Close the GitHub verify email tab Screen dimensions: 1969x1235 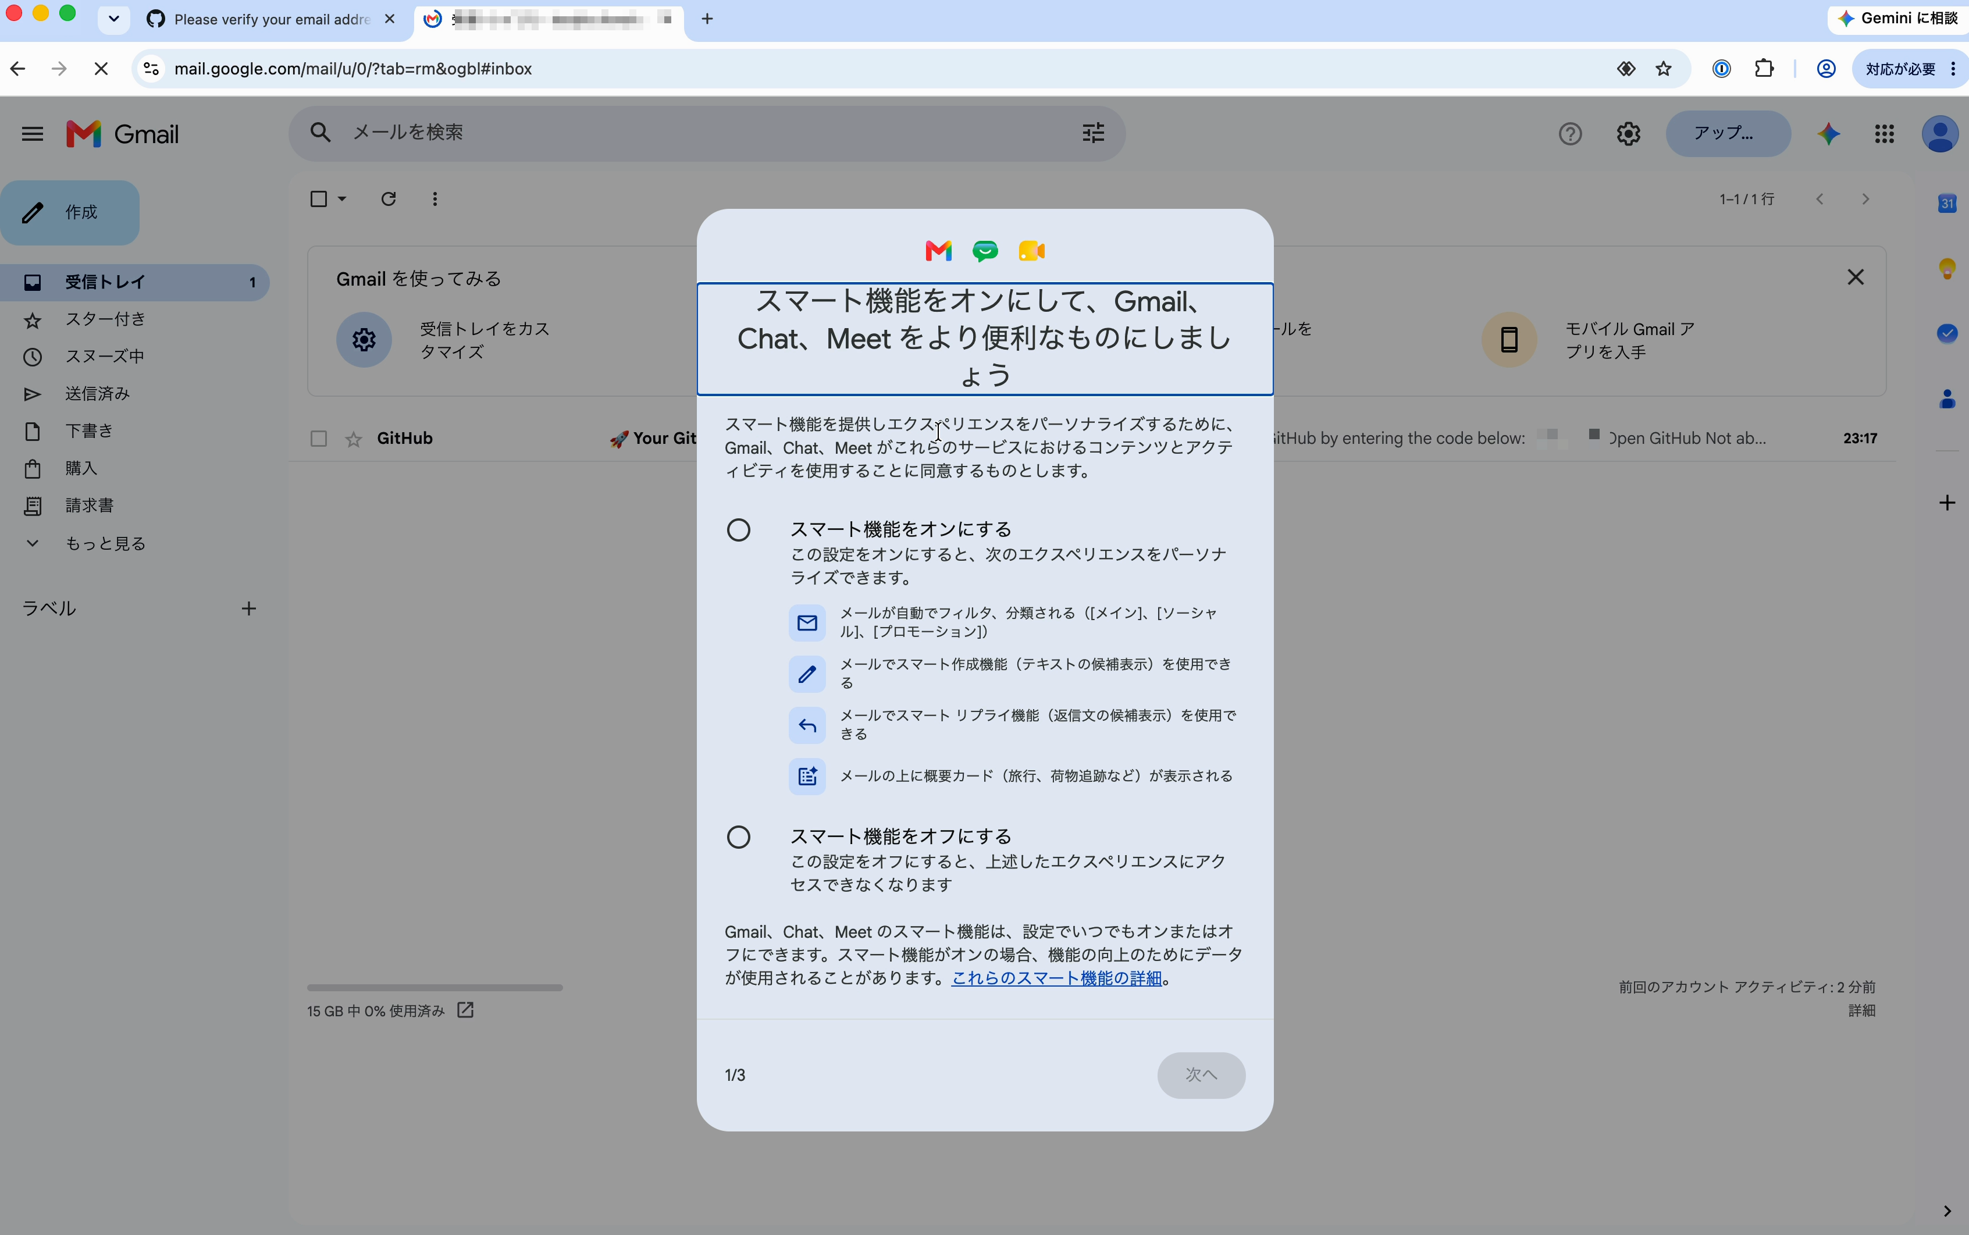click(390, 19)
